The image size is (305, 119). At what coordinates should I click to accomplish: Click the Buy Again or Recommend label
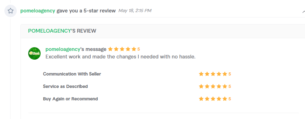click(70, 99)
